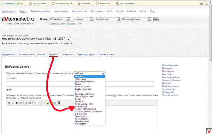
Task: Apply strikethrough ABC formatting in editor
Action: tap(21, 103)
